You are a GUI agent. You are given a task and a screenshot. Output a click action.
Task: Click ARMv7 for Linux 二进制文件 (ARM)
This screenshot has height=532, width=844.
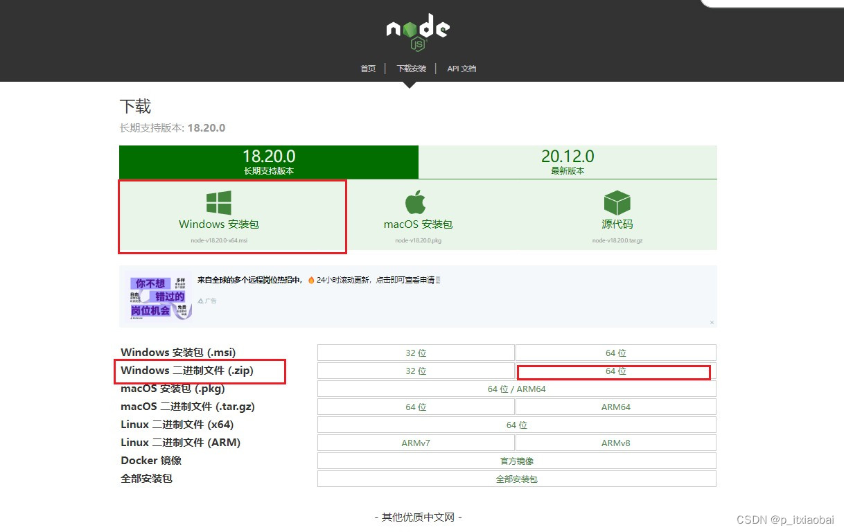(416, 443)
